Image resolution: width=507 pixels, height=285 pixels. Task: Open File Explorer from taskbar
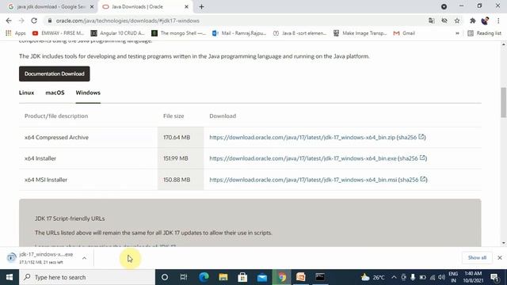(223, 277)
